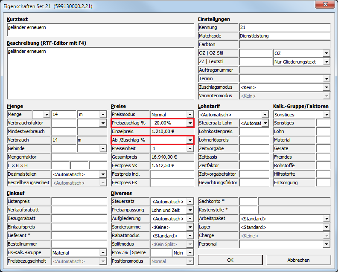
Task: Click the Farbton color field
Action: pyautogui.click(x=285, y=45)
